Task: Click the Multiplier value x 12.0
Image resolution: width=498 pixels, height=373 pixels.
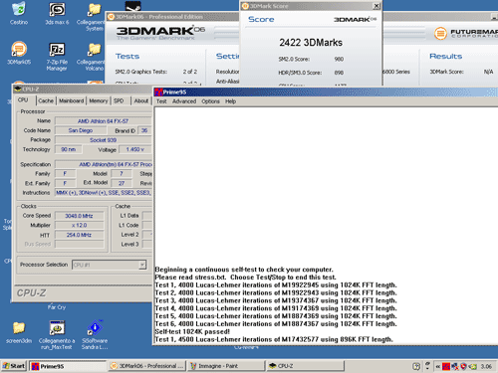Action: (x=79, y=225)
